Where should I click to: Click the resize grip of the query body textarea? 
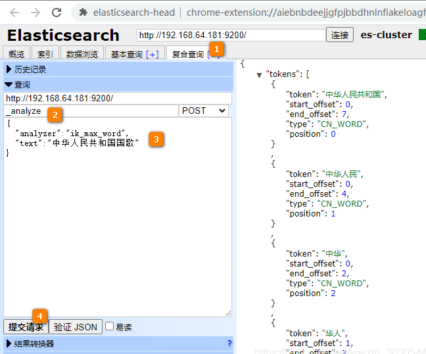coord(228,313)
